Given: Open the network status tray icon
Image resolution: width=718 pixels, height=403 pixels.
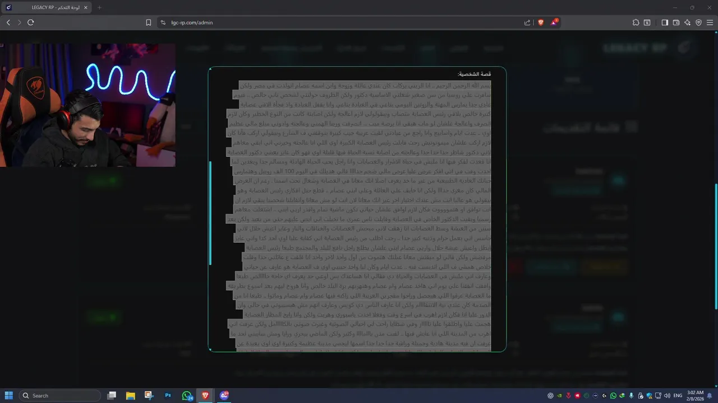Looking at the screenshot, I should 658,396.
